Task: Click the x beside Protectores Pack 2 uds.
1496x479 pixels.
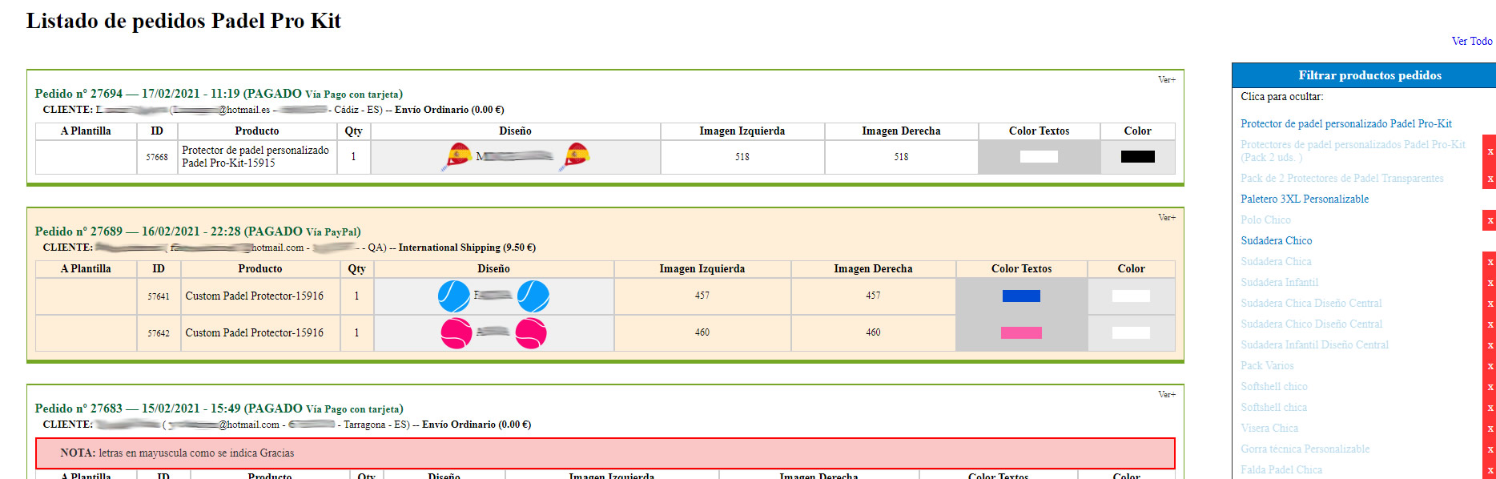Action: pos(1490,151)
